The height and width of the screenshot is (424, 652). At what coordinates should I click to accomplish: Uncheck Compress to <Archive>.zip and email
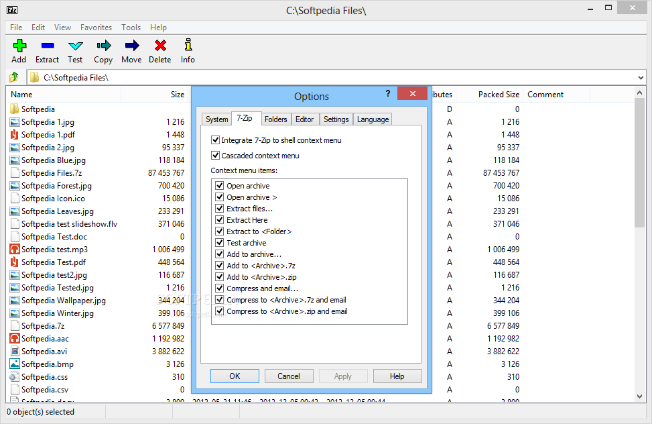point(220,311)
